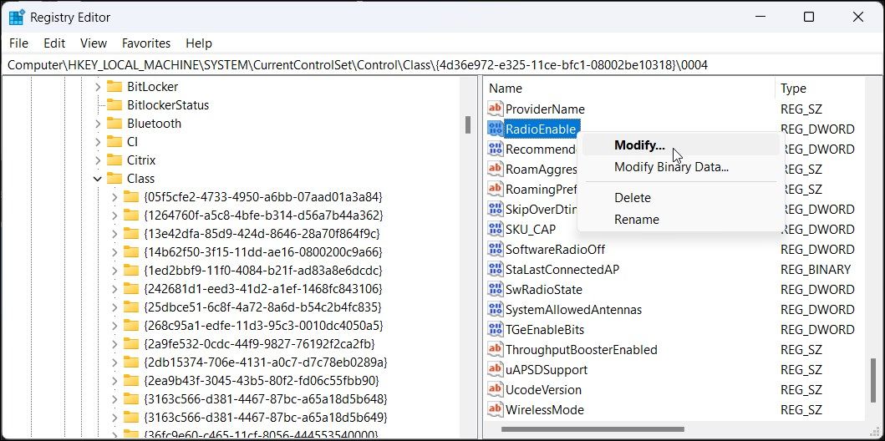Click the StaLastConnectedAP binary icon
This screenshot has height=441, width=885.
495,269
